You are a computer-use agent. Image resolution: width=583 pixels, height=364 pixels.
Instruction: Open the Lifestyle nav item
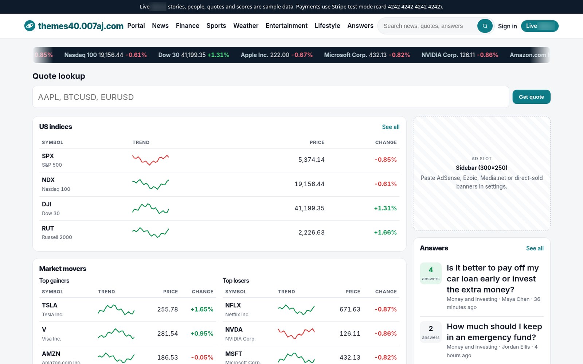pos(327,26)
